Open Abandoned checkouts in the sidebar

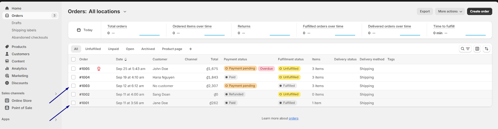[x=30, y=38]
